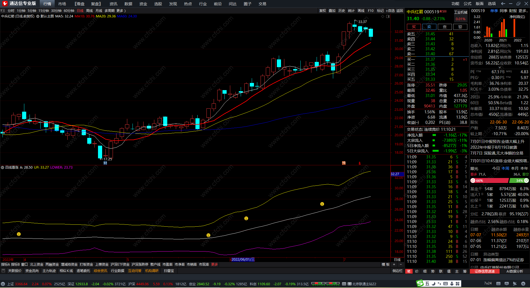Screen dimensions: 530x288
Task: Click the Sogou user avatar icon
Action: coord(452,284)
